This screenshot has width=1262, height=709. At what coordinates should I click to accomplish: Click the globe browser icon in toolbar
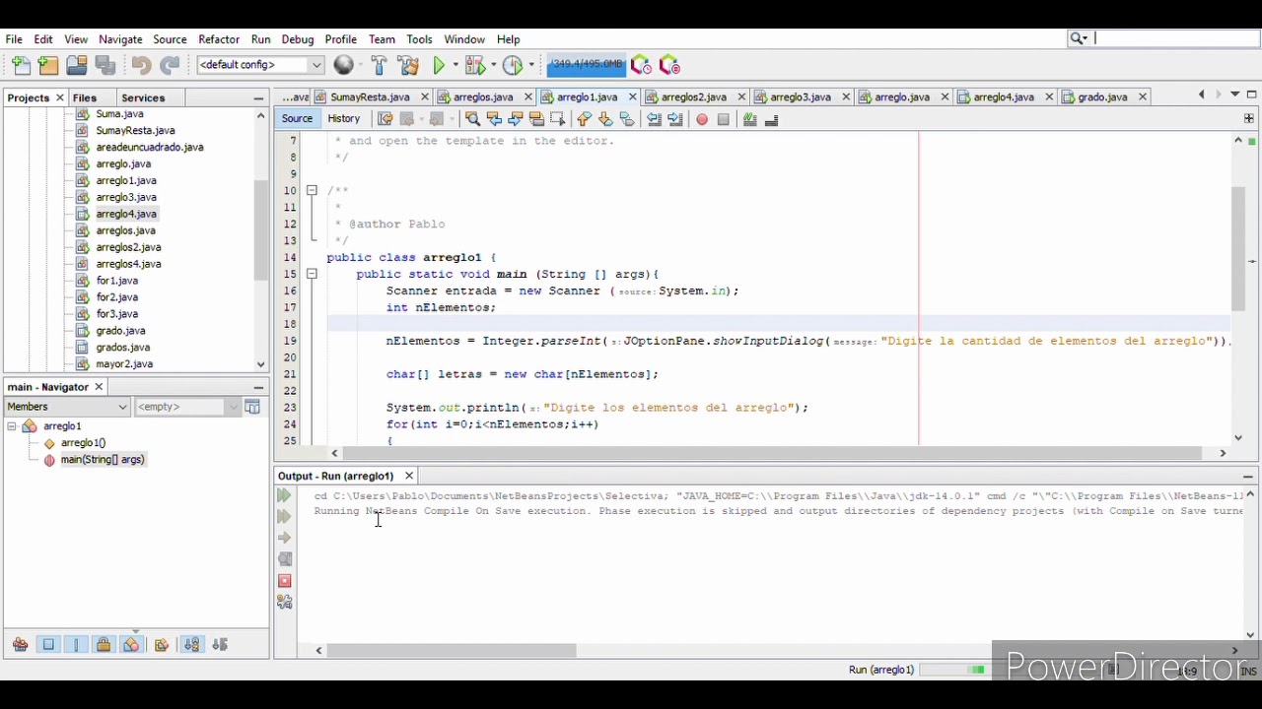[x=343, y=65]
